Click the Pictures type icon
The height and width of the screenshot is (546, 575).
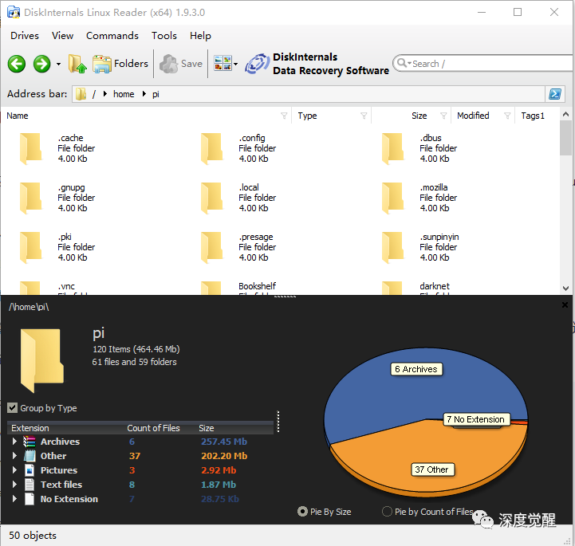point(30,470)
